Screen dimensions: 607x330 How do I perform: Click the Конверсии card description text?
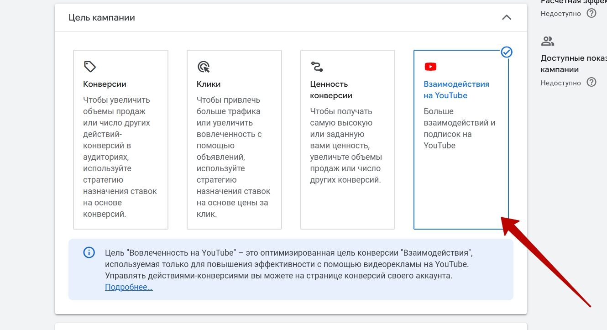pyautogui.click(x=120, y=157)
